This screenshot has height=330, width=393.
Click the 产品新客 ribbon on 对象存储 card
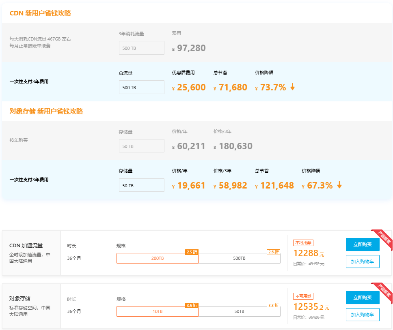[384, 291]
